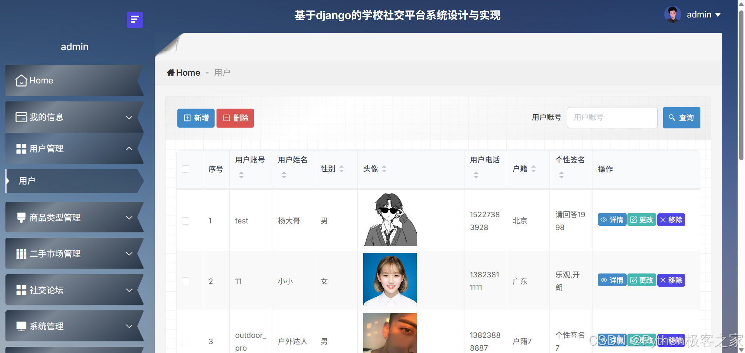Click 商品类型管理 icon
The image size is (745, 353).
tap(21, 218)
